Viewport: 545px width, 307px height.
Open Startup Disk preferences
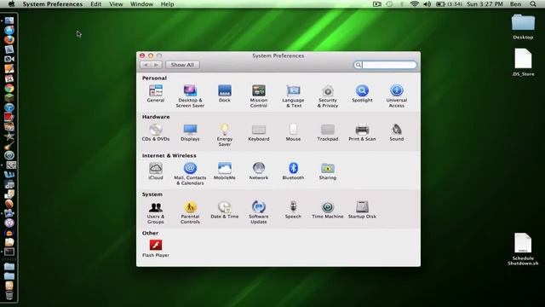(362, 210)
